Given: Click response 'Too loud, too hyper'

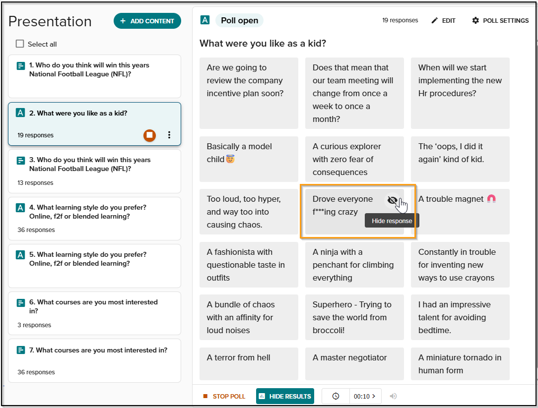Looking at the screenshot, I should 249,212.
